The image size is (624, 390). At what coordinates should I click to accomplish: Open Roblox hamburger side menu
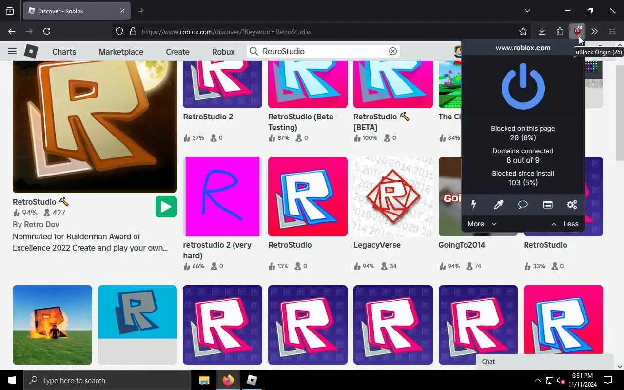pyautogui.click(x=12, y=51)
